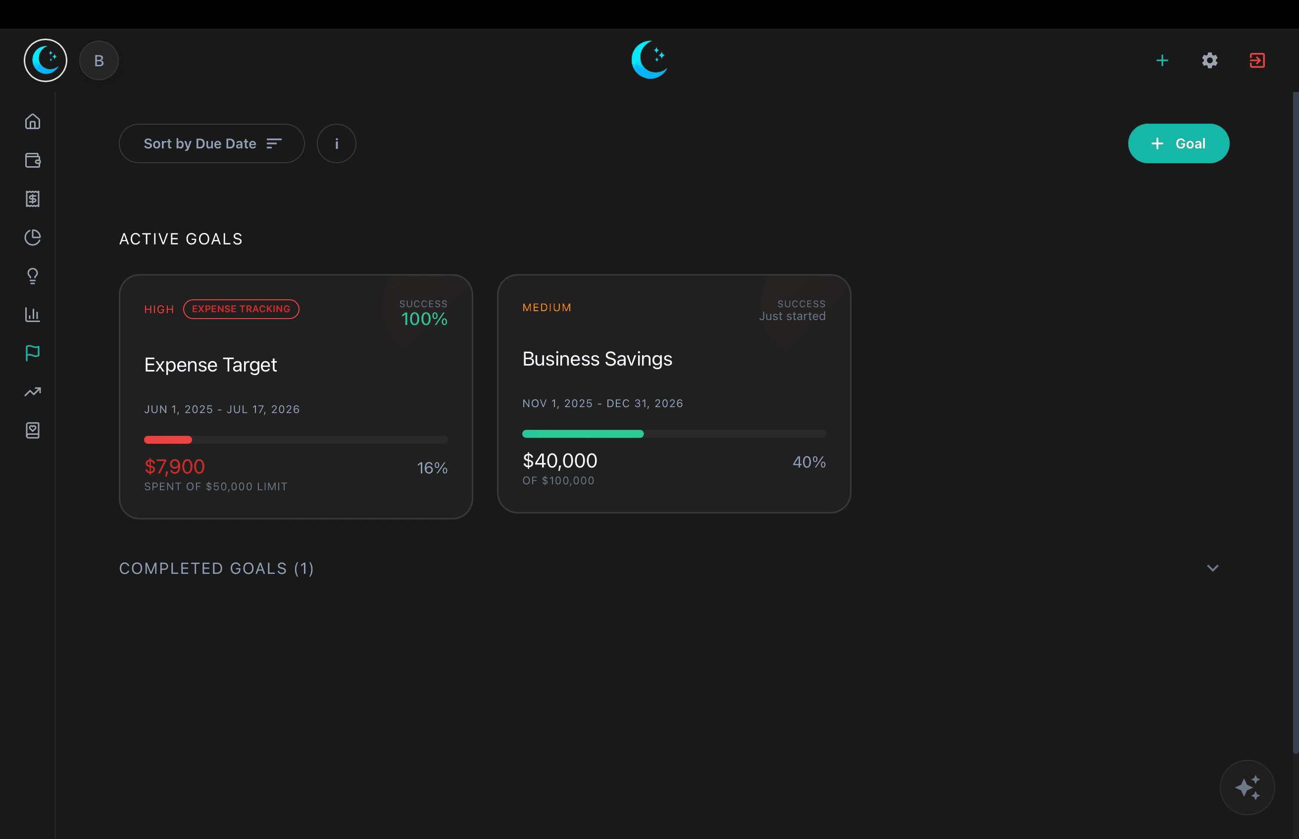The height and width of the screenshot is (839, 1299).
Task: Open the Sort by Due Date dropdown
Action: tap(211, 143)
